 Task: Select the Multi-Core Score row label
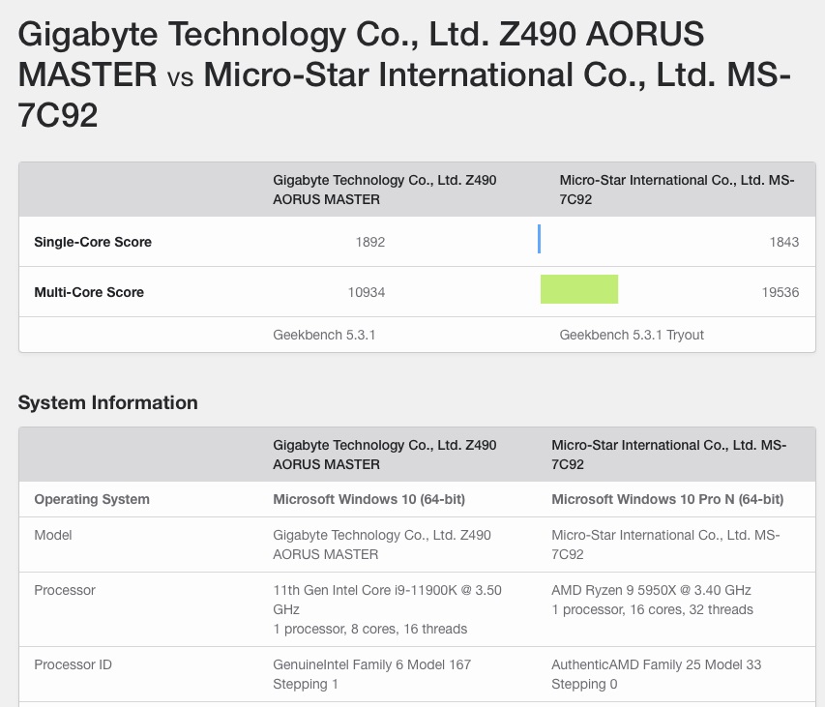pyautogui.click(x=89, y=292)
